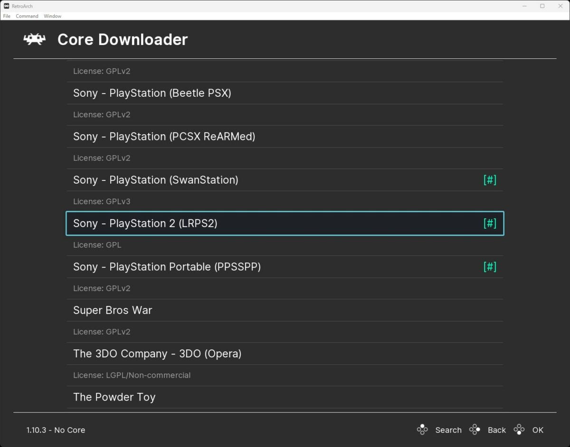This screenshot has width=570, height=447.
Task: Select the Sony - PlayStation 2 (LRPS2) entry
Action: [145, 223]
